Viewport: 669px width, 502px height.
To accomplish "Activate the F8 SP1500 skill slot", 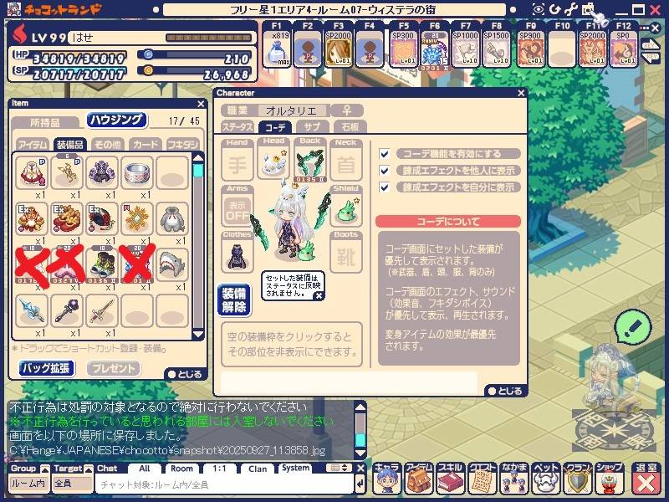I will coord(496,49).
